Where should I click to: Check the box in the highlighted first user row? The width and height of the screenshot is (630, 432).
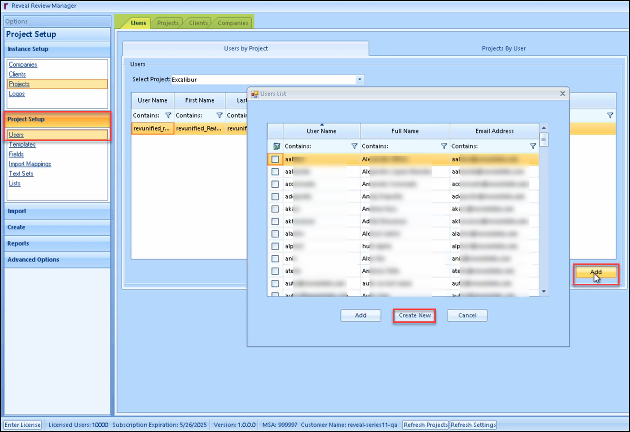pos(275,159)
